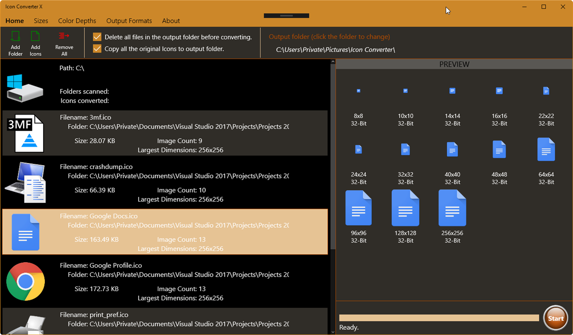Open the About menu
Screen dimensions: 573x335
pos(171,20)
